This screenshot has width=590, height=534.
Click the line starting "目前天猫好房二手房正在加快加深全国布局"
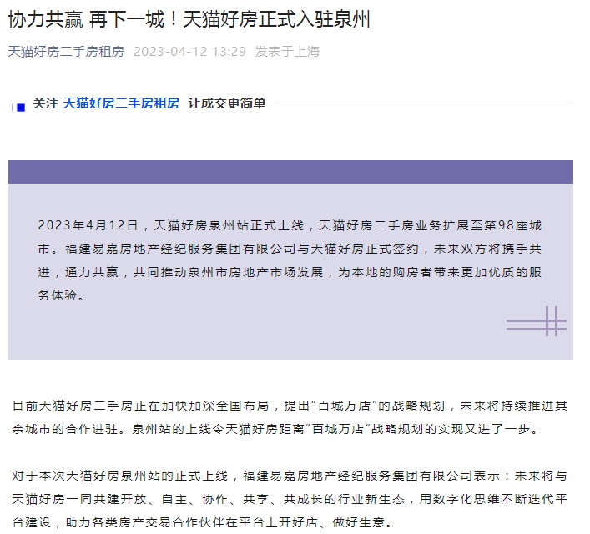pyautogui.click(x=290, y=406)
